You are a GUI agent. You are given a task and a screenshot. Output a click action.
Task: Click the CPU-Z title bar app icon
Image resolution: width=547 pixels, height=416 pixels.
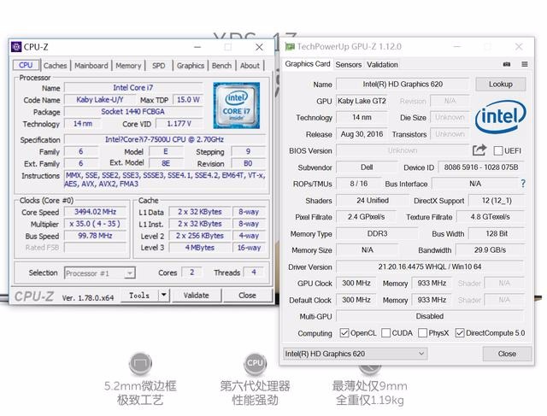point(16,47)
